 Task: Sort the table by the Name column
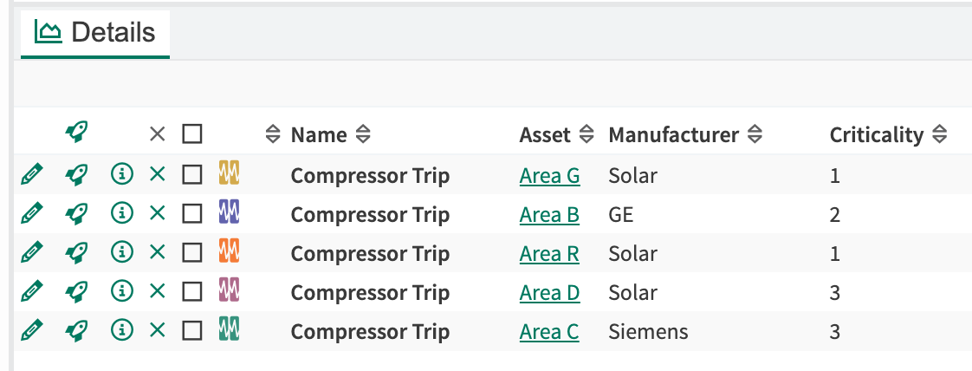[363, 134]
